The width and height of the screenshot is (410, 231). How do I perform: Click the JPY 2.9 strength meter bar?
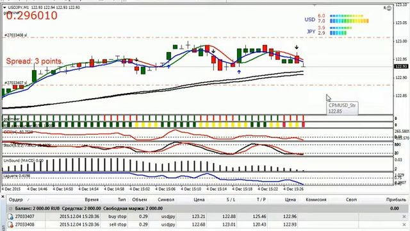(338, 33)
